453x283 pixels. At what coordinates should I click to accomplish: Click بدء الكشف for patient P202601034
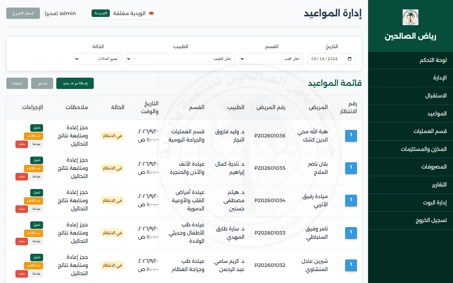click(x=33, y=201)
